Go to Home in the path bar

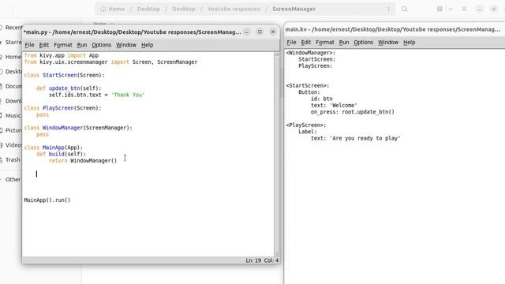(x=112, y=9)
